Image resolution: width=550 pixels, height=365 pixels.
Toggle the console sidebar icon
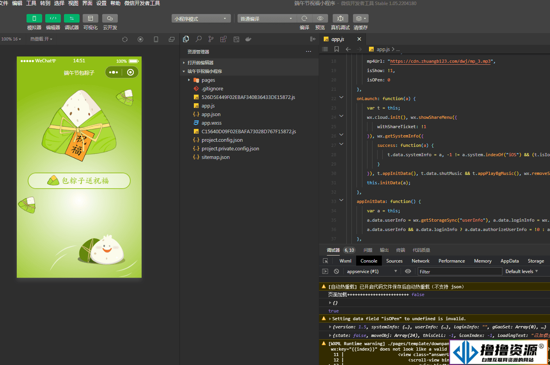point(325,272)
